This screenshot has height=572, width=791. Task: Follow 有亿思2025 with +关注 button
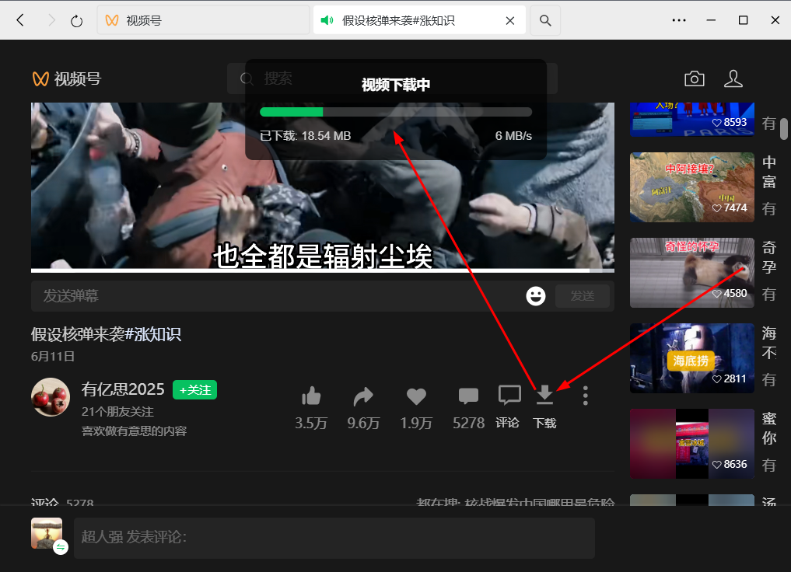[x=194, y=389]
